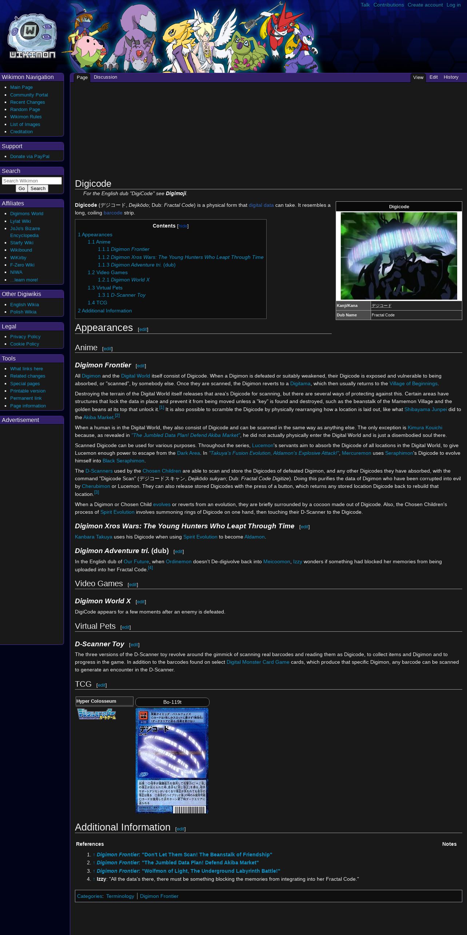Click Log in link
Viewport: 467px width, 935px height.
pyautogui.click(x=454, y=5)
